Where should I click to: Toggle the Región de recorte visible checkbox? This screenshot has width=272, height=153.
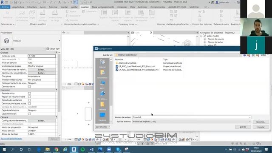point(29,97)
